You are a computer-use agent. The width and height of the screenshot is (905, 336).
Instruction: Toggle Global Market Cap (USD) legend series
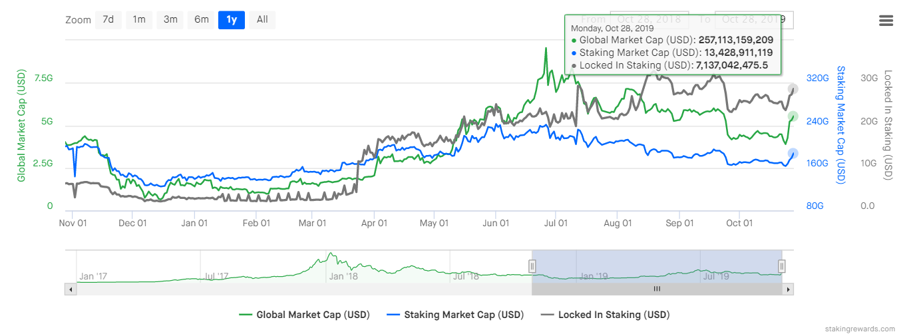(304, 315)
